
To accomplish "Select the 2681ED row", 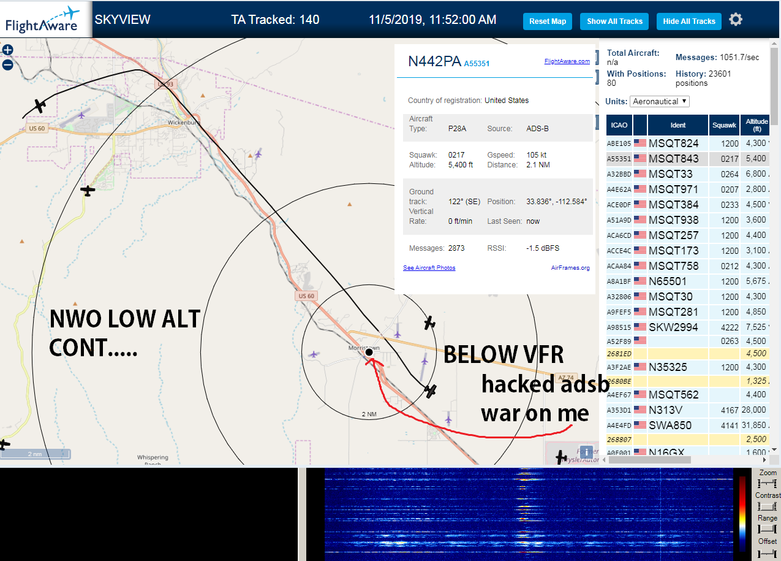I will (689, 354).
